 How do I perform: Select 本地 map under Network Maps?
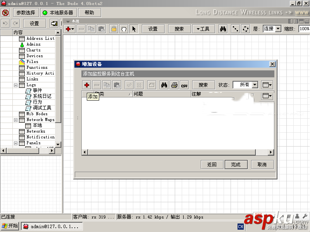[34, 125]
